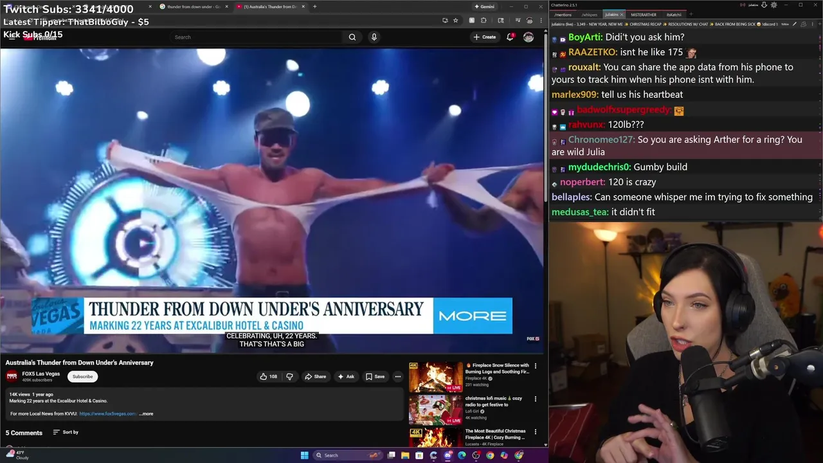The image size is (823, 463).
Task: Open Fireplace Snow Silence live video thumbnail
Action: pyautogui.click(x=435, y=377)
